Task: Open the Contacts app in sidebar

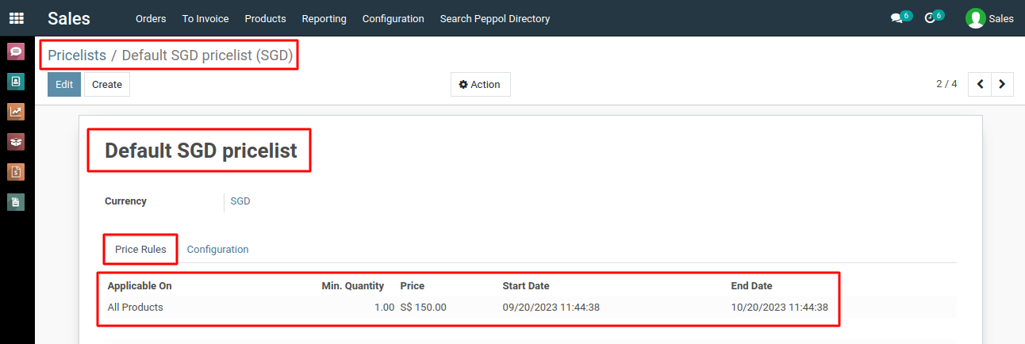Action: [x=16, y=82]
